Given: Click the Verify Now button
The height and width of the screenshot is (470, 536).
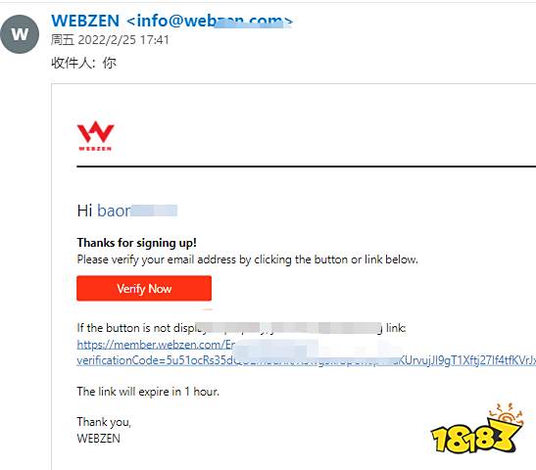Looking at the screenshot, I should (144, 289).
